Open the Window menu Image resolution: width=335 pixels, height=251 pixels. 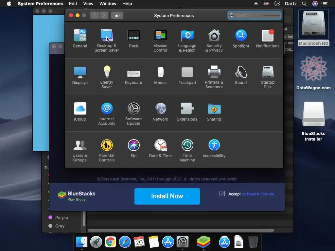108,4
